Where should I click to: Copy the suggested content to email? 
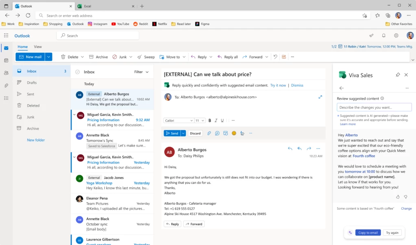pos(368,232)
